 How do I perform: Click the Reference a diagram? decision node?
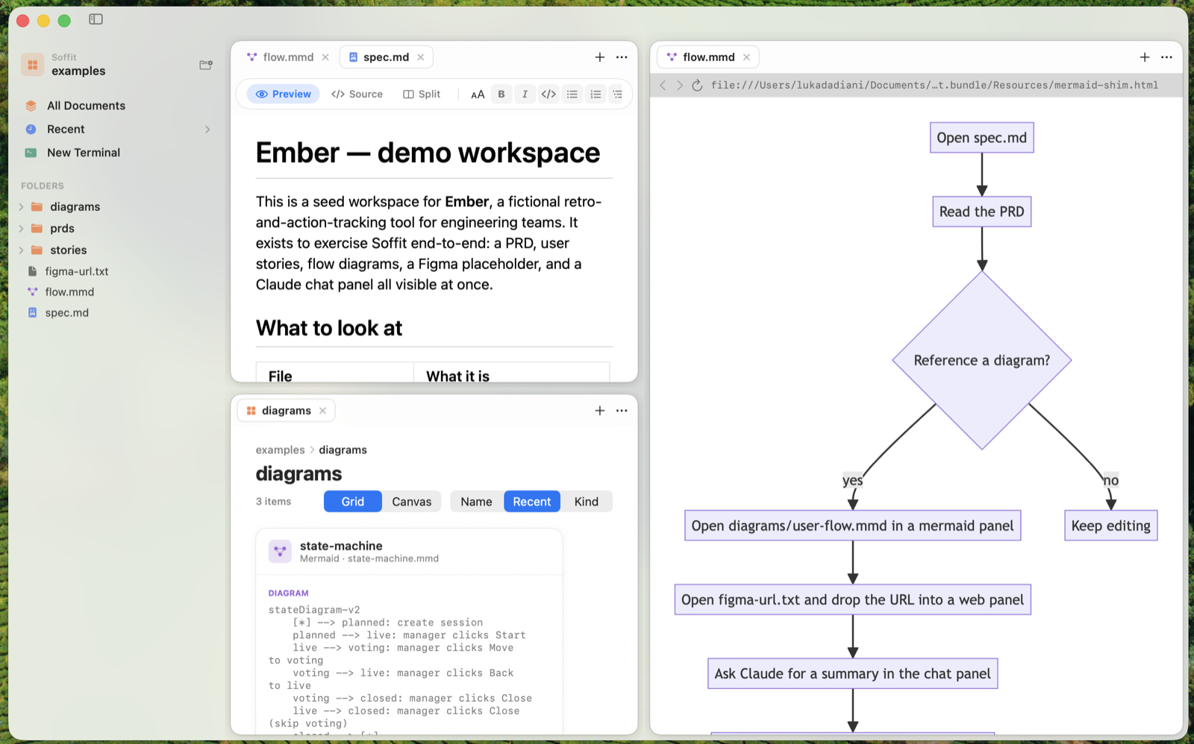coord(982,360)
